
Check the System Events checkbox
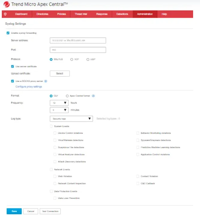51,126
